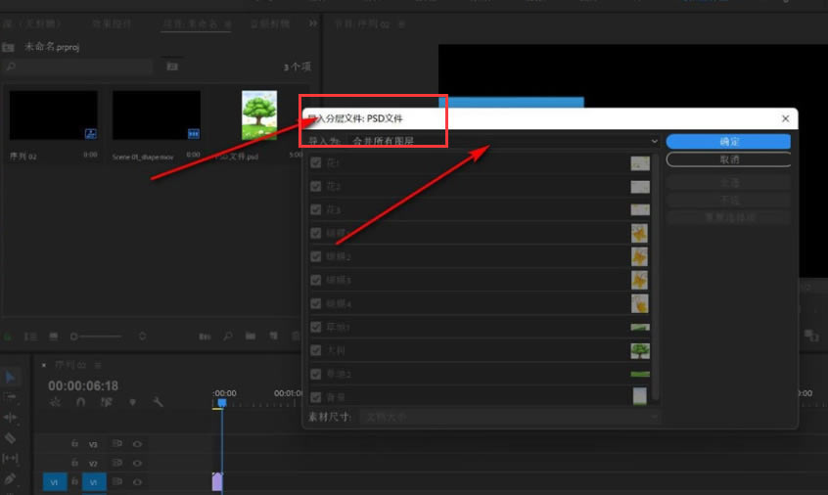Click the dialog layer list scrollbar
This screenshot has width=828, height=495.
pos(656,277)
